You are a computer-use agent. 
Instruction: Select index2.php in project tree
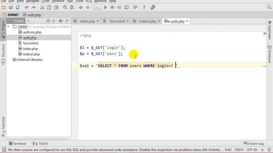29,54
